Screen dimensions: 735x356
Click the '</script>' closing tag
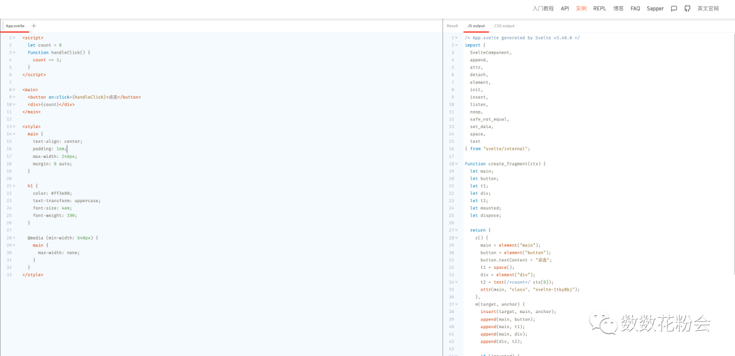coord(34,75)
